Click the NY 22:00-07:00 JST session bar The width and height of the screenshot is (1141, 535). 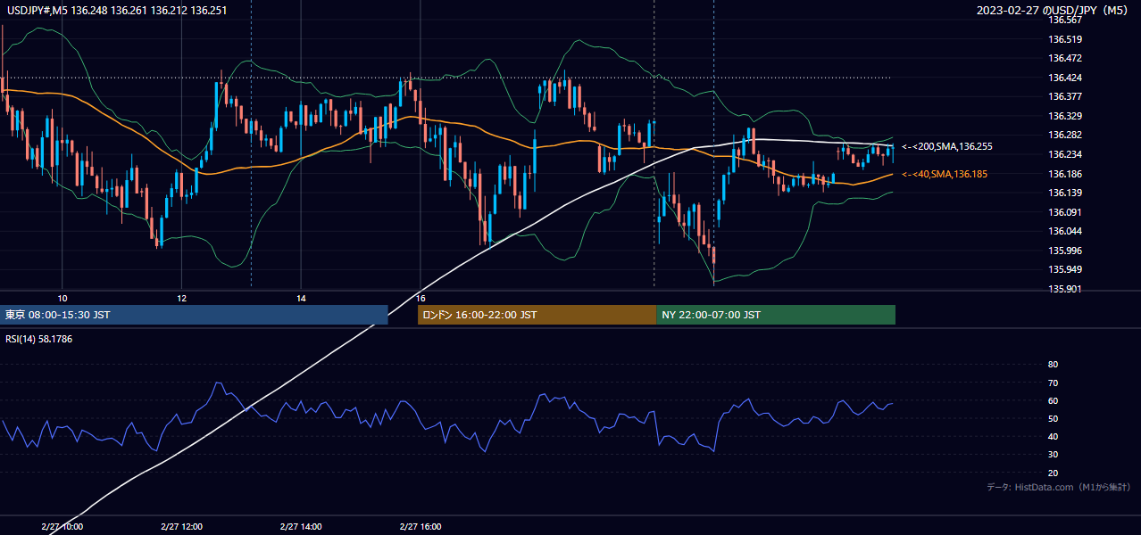pyautogui.click(x=776, y=315)
